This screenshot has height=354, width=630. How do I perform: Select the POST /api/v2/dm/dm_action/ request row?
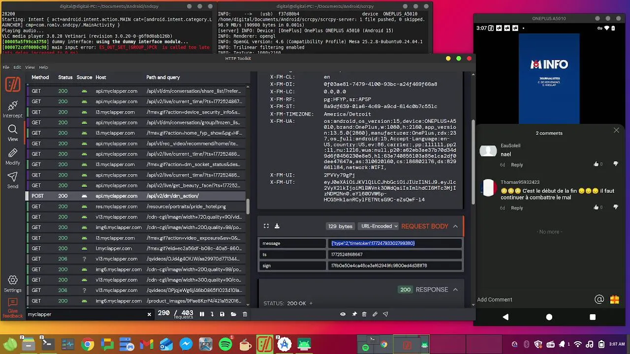[x=136, y=196]
